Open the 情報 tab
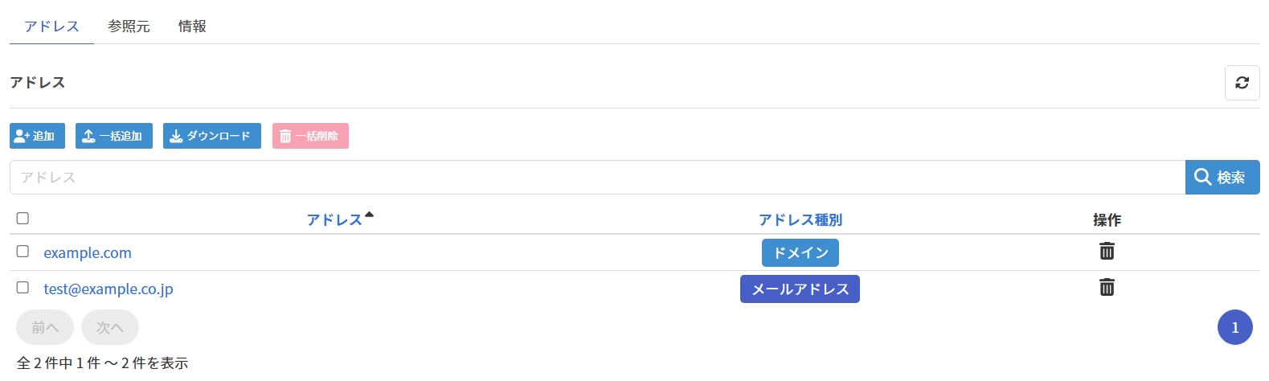 (192, 27)
